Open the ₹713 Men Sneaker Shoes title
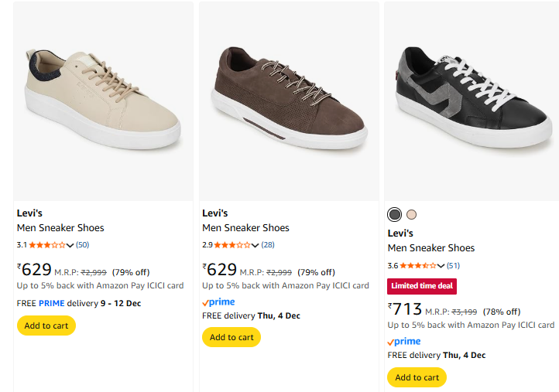The image size is (559, 392). point(431,248)
